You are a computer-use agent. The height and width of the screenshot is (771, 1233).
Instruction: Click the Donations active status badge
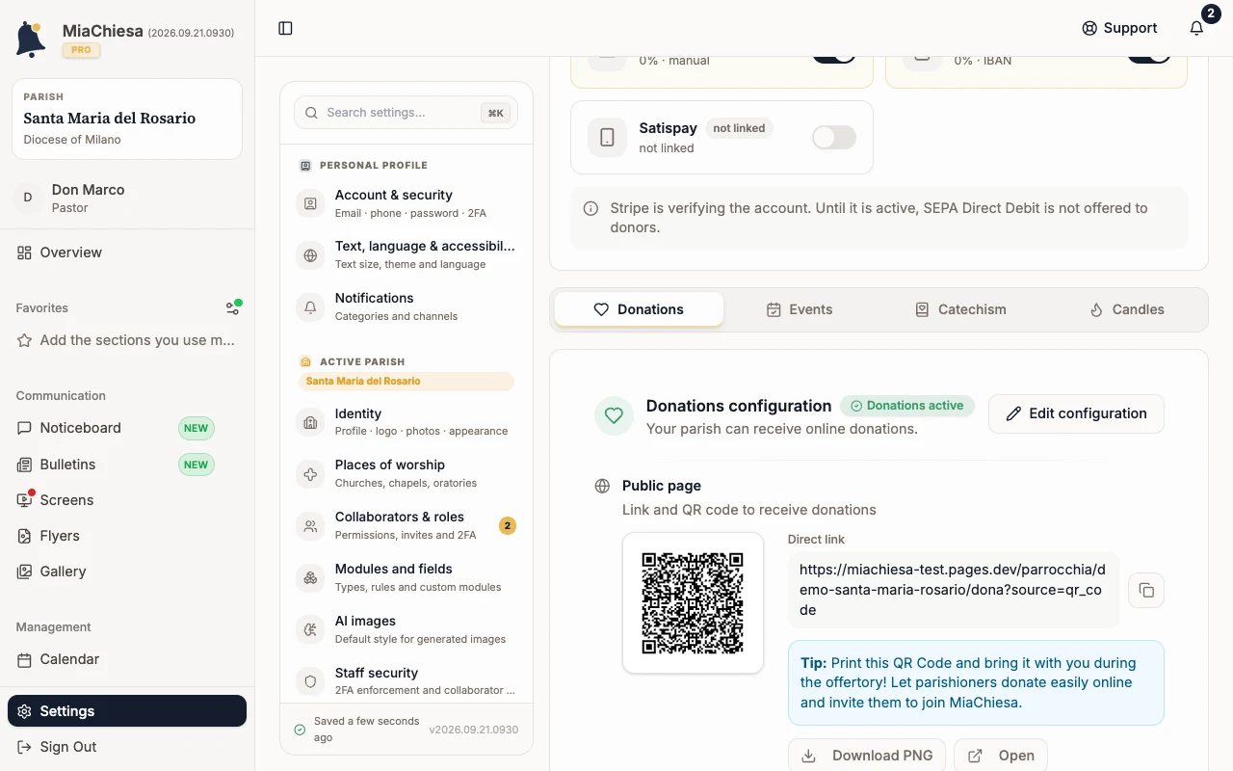[907, 406]
